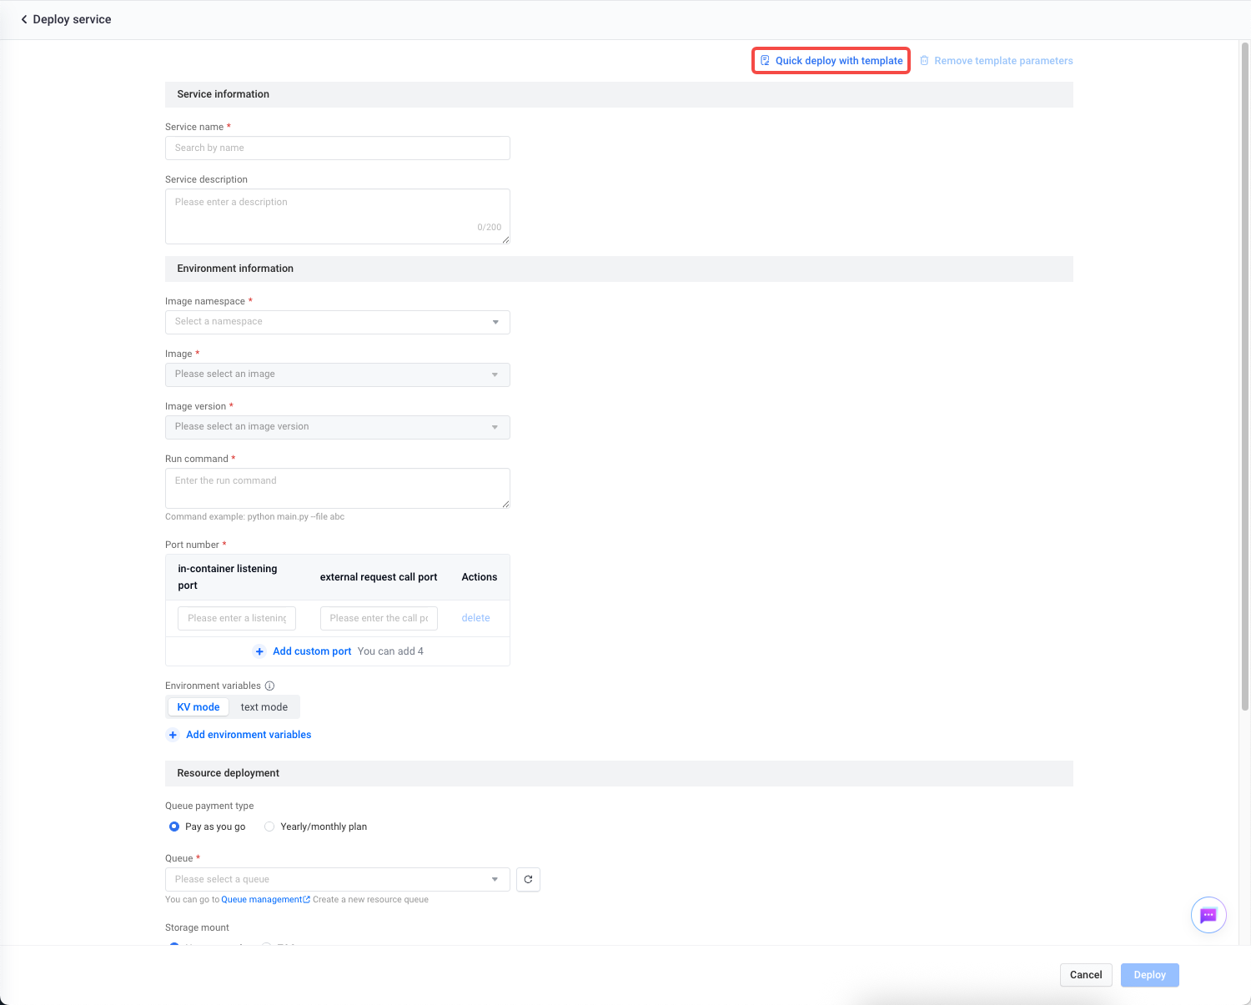Click the Environment variables info icon
The image size is (1251, 1005).
(x=269, y=686)
